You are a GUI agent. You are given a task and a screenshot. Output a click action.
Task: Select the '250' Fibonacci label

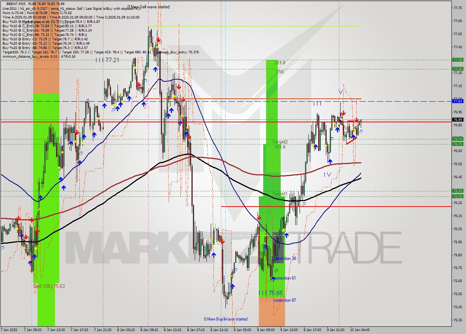[x=280, y=72]
